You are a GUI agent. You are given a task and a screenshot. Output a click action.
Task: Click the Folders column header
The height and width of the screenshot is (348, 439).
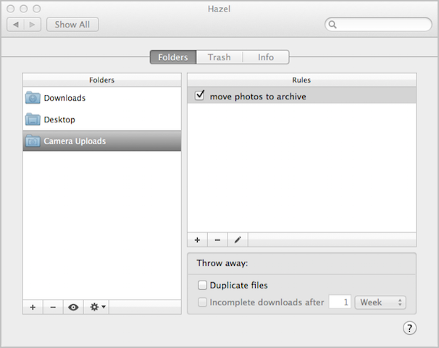[x=102, y=80]
